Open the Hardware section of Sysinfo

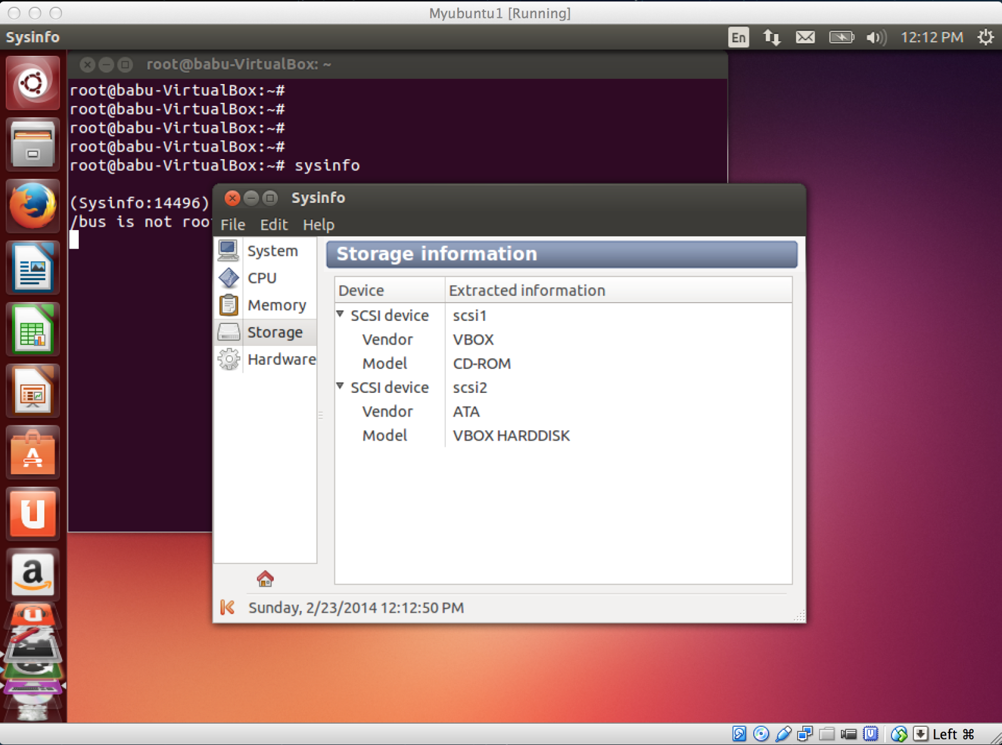click(281, 359)
